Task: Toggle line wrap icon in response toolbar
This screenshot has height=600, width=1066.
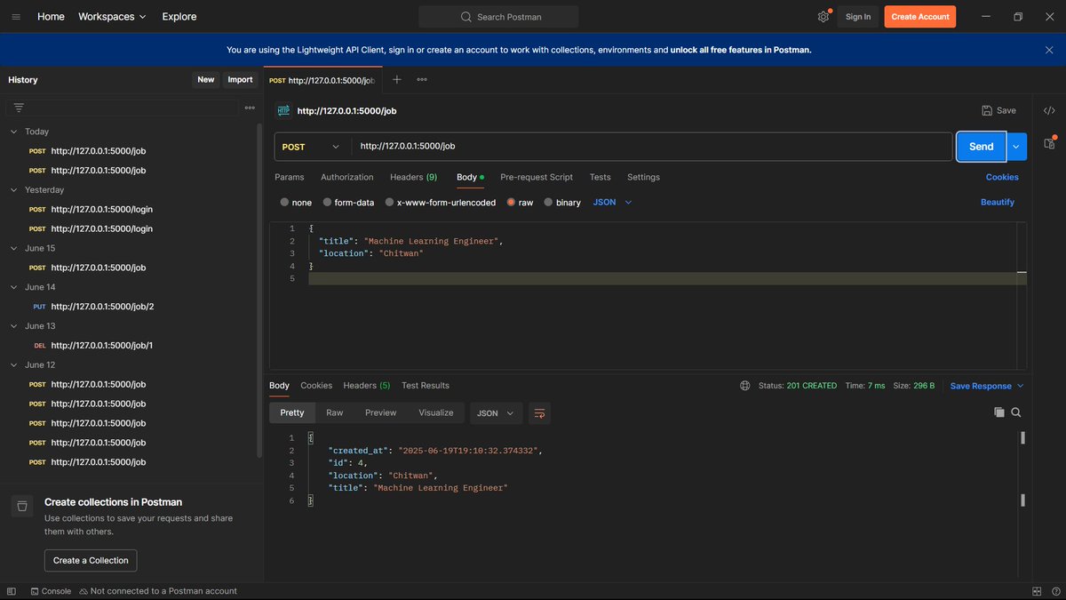Action: (x=539, y=412)
